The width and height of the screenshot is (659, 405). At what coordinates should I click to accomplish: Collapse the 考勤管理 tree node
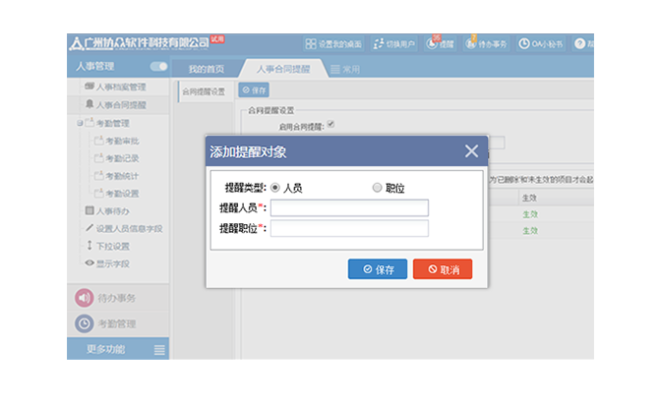pyautogui.click(x=79, y=123)
